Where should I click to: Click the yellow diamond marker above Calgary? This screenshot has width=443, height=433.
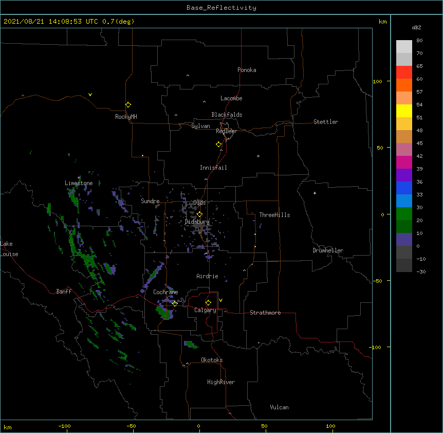pyautogui.click(x=208, y=303)
